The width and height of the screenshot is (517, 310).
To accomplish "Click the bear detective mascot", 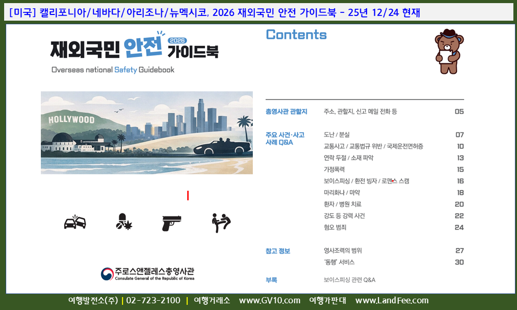I will coord(449,52).
